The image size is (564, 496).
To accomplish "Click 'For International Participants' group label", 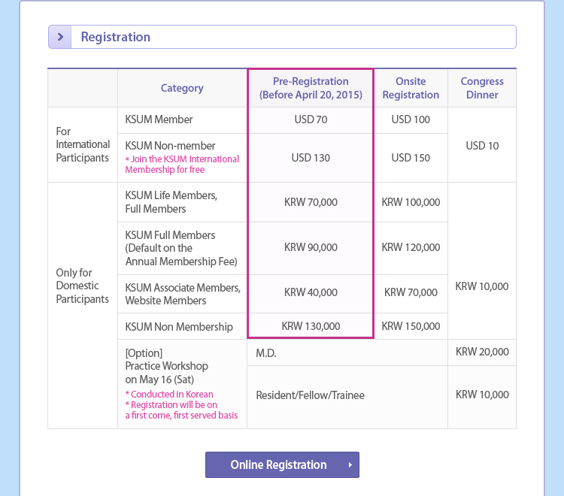I will [x=83, y=144].
